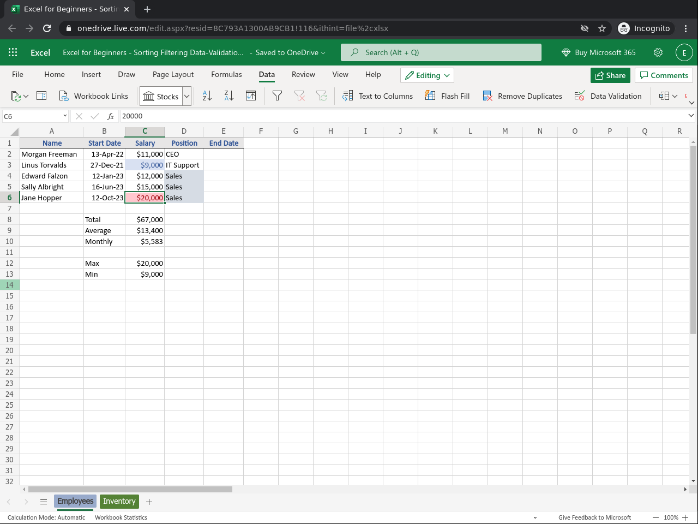The image size is (698, 524).
Task: Zoom in with plus button
Action: [x=685, y=517]
